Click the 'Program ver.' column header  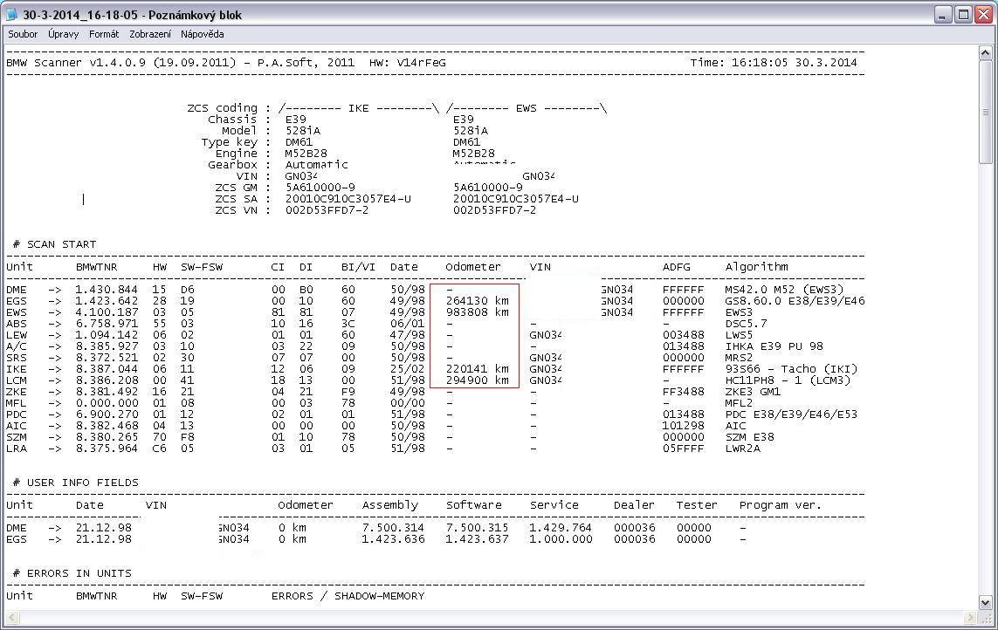tap(781, 505)
